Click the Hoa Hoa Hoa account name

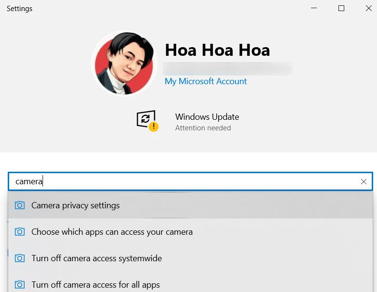coord(217,50)
